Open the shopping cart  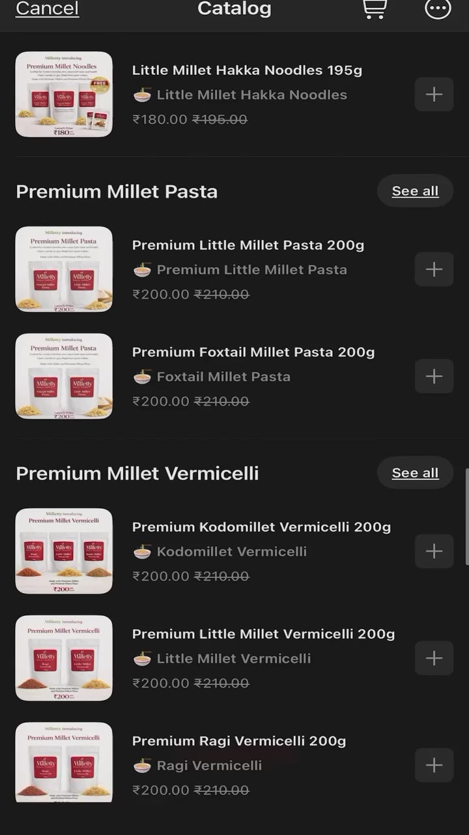(x=374, y=8)
